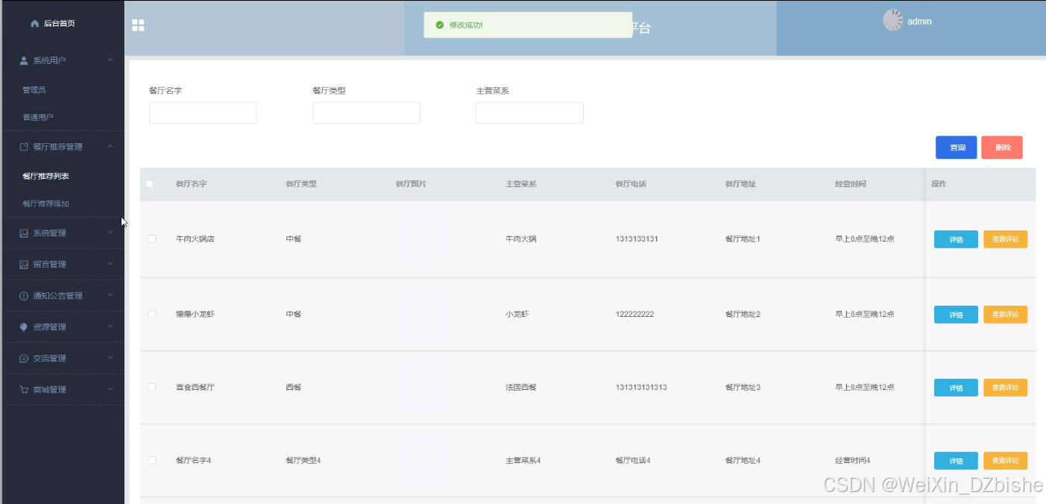Click the 爆爆小龙虾 name cell
The image size is (1046, 504).
pyautogui.click(x=195, y=315)
